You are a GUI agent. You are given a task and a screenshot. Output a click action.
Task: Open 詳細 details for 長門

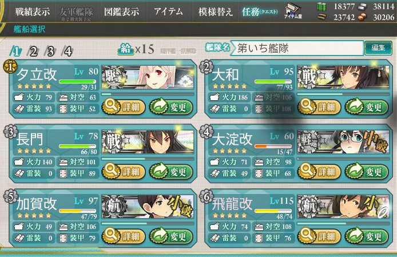pyautogui.click(x=124, y=172)
